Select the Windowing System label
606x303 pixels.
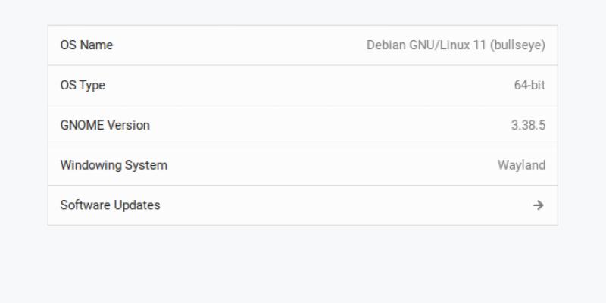pos(114,165)
